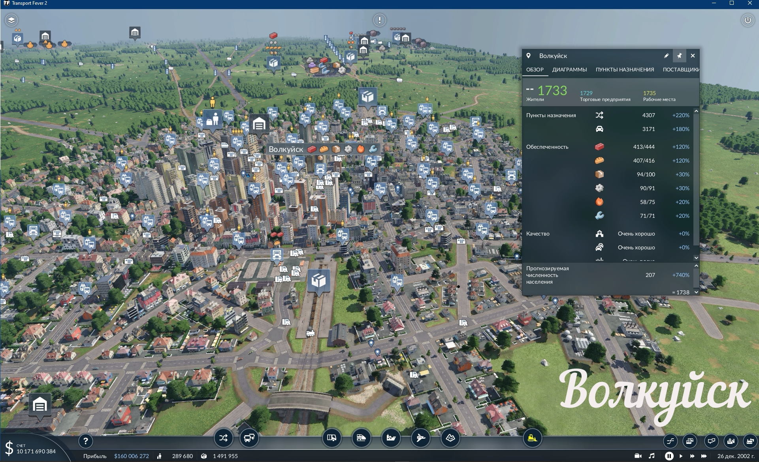
Task: Click the +740% forecast growth value
Action: click(681, 275)
